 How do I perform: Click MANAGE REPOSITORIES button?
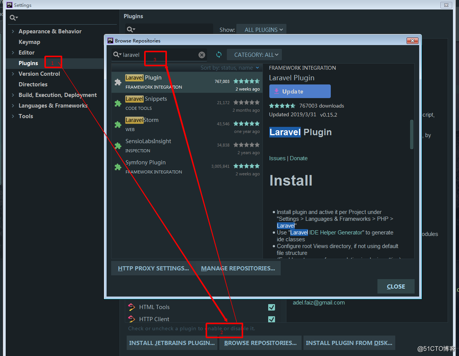(x=238, y=268)
